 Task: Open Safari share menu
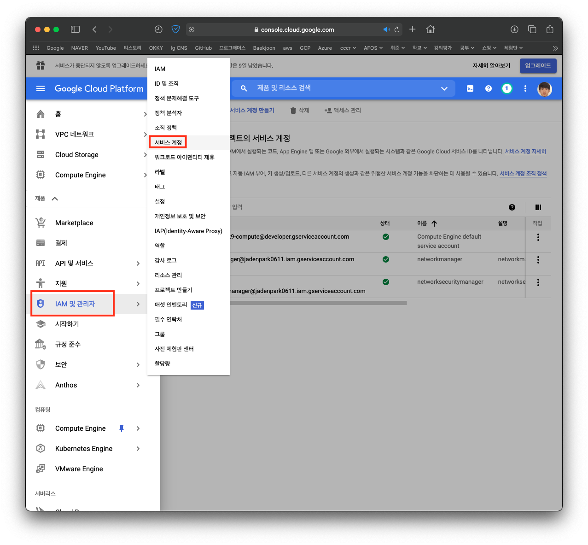point(550,29)
